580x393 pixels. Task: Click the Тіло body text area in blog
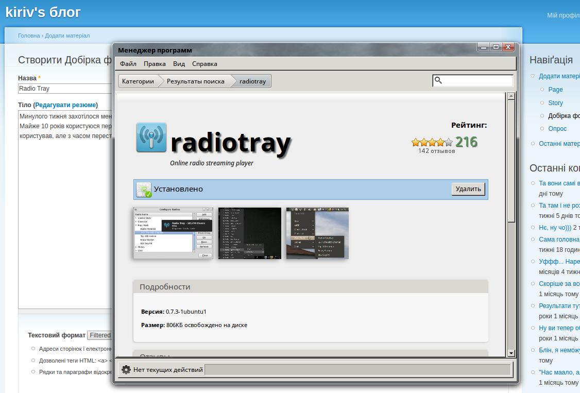65,210
